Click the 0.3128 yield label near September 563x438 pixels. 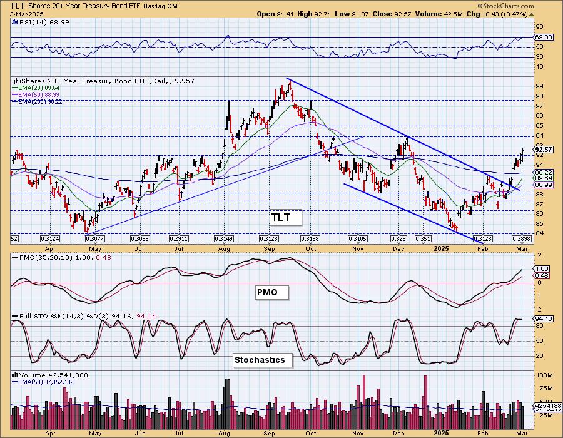(x=269, y=239)
